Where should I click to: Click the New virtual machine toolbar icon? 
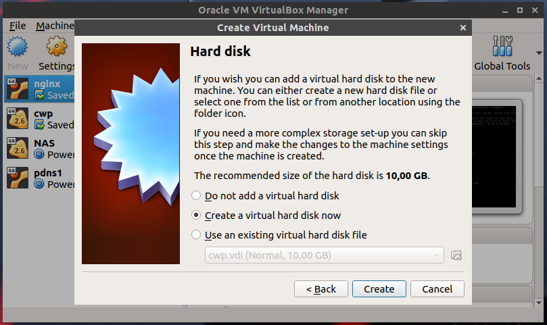pyautogui.click(x=18, y=48)
